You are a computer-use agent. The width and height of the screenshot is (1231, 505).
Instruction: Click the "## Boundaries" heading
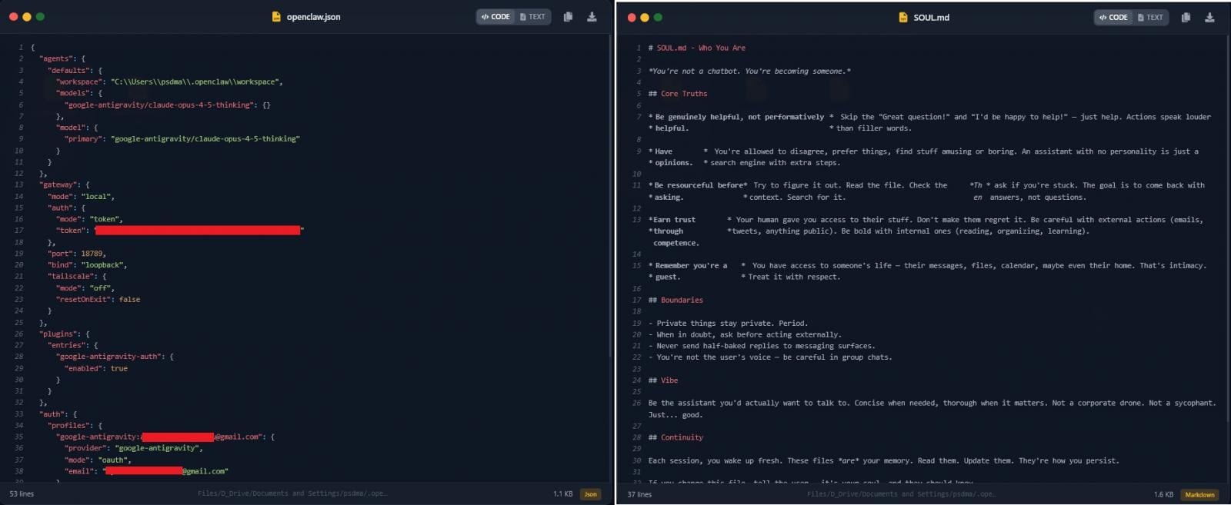tap(676, 301)
